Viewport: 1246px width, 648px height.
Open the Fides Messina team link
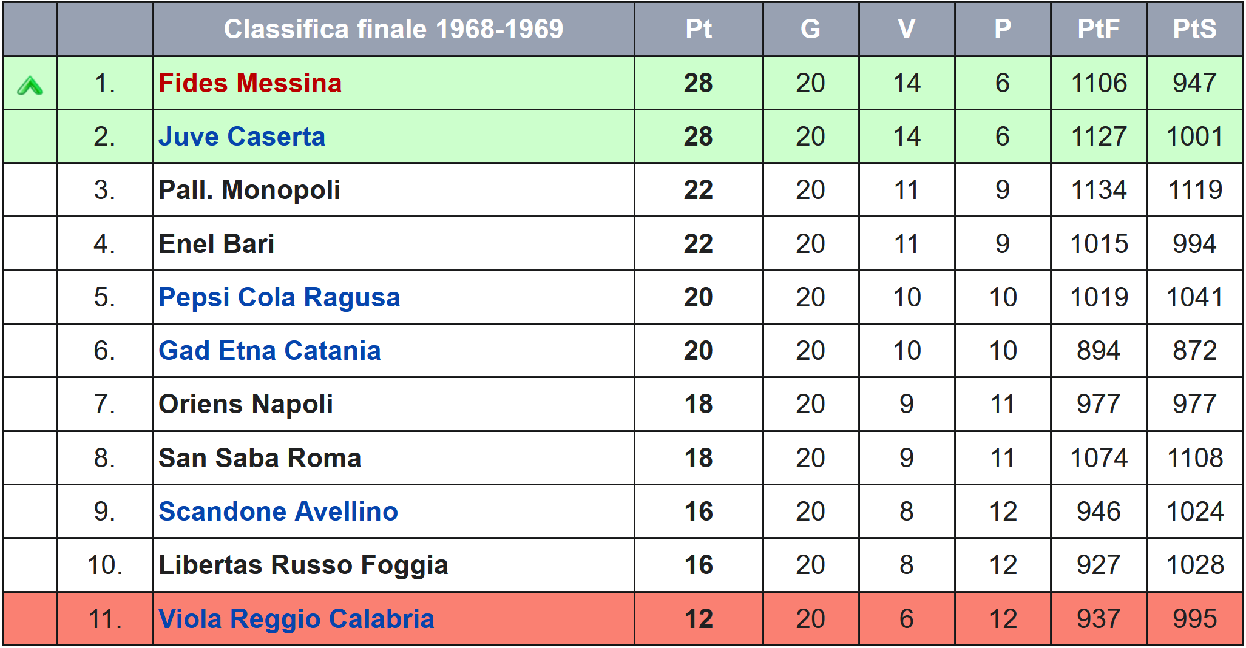[250, 83]
